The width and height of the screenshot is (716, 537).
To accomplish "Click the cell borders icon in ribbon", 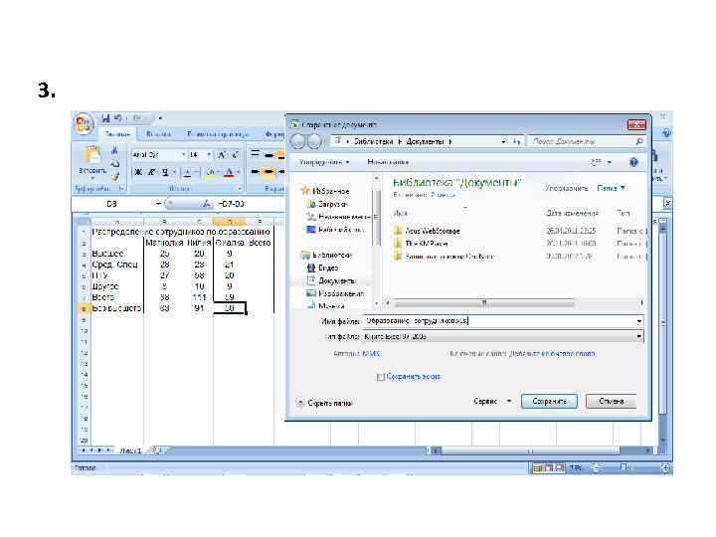I will click(x=188, y=172).
